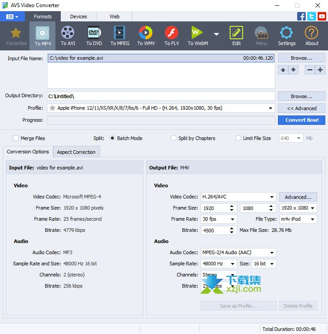The height and width of the screenshot is (334, 328).
Task: Switch to the Web tab
Action: (x=114, y=16)
